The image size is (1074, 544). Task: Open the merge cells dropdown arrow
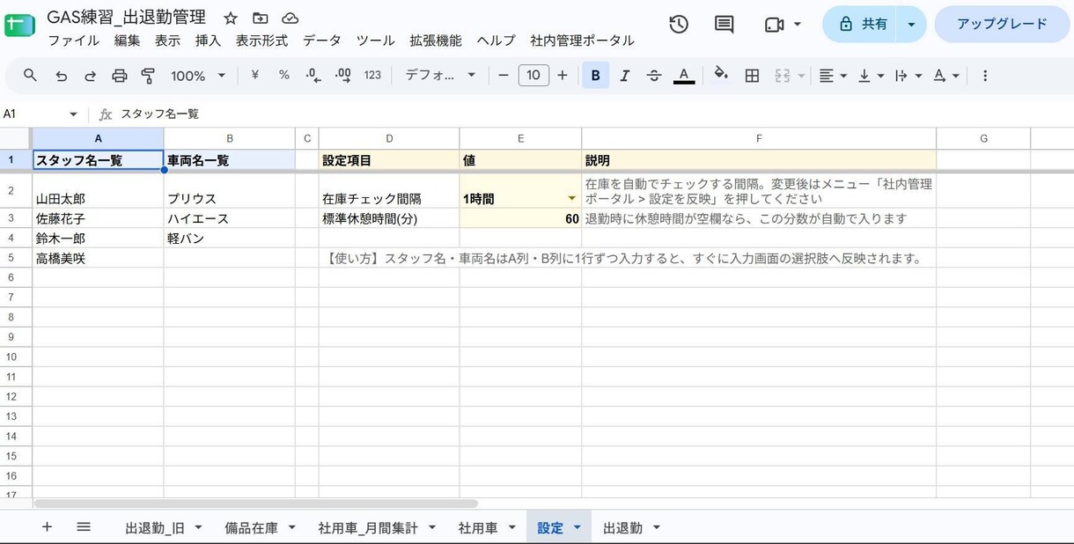pyautogui.click(x=801, y=76)
